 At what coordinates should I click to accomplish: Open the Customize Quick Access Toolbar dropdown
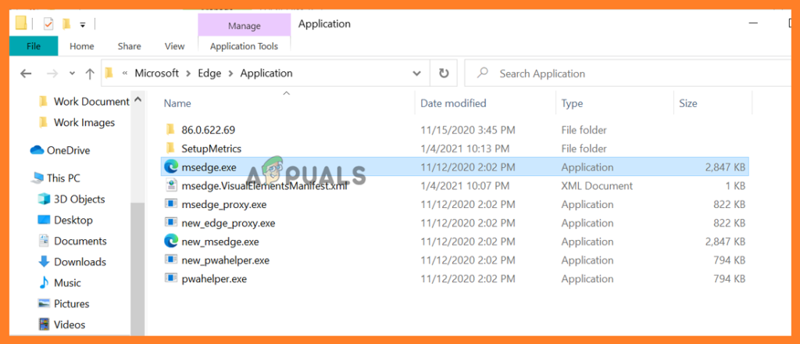(83, 24)
